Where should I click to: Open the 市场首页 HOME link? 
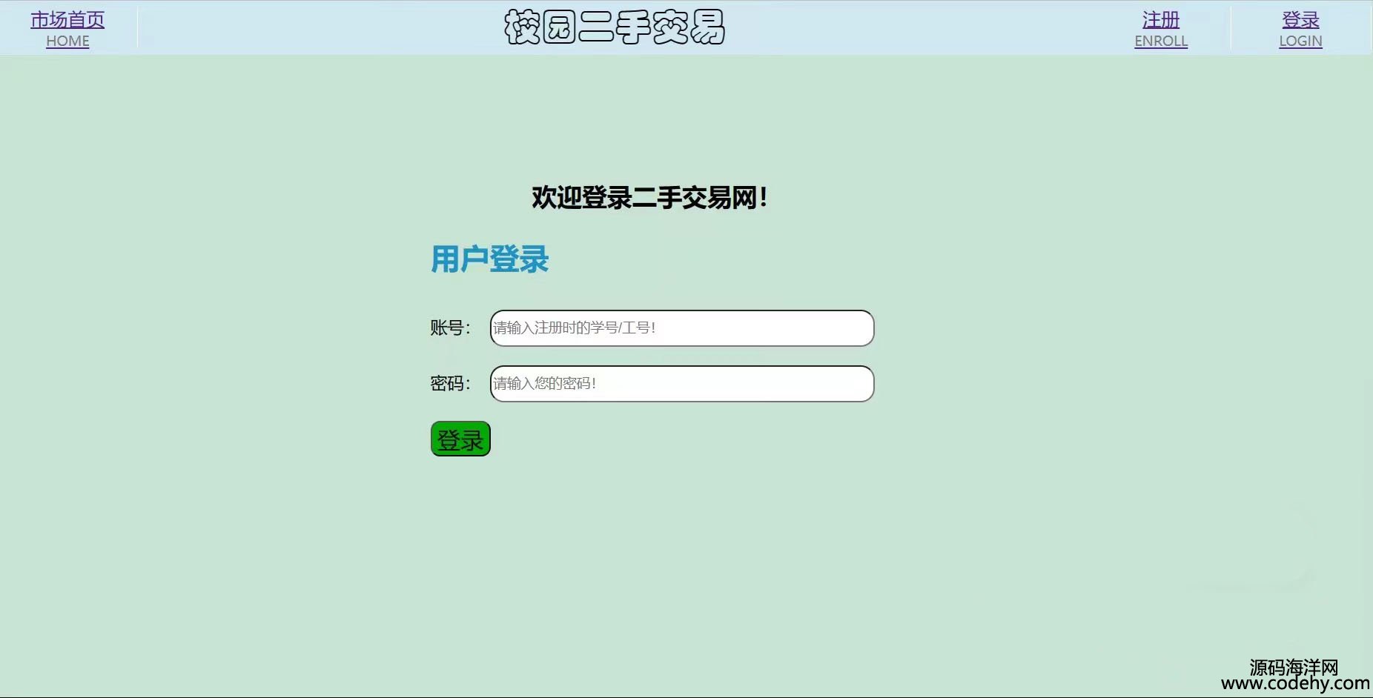[67, 30]
